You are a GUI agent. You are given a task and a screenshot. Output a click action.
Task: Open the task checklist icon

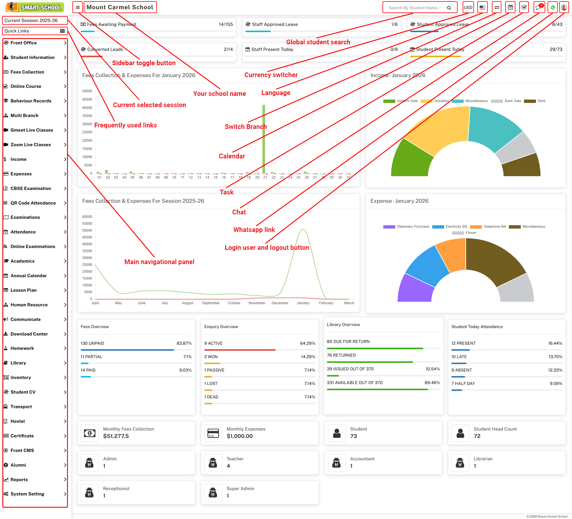(524, 7)
